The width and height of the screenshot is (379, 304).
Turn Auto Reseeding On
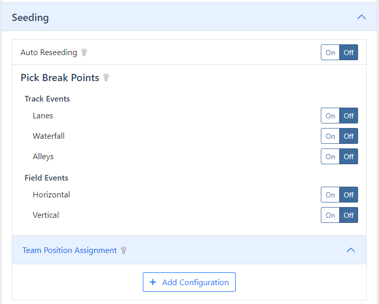(330, 53)
